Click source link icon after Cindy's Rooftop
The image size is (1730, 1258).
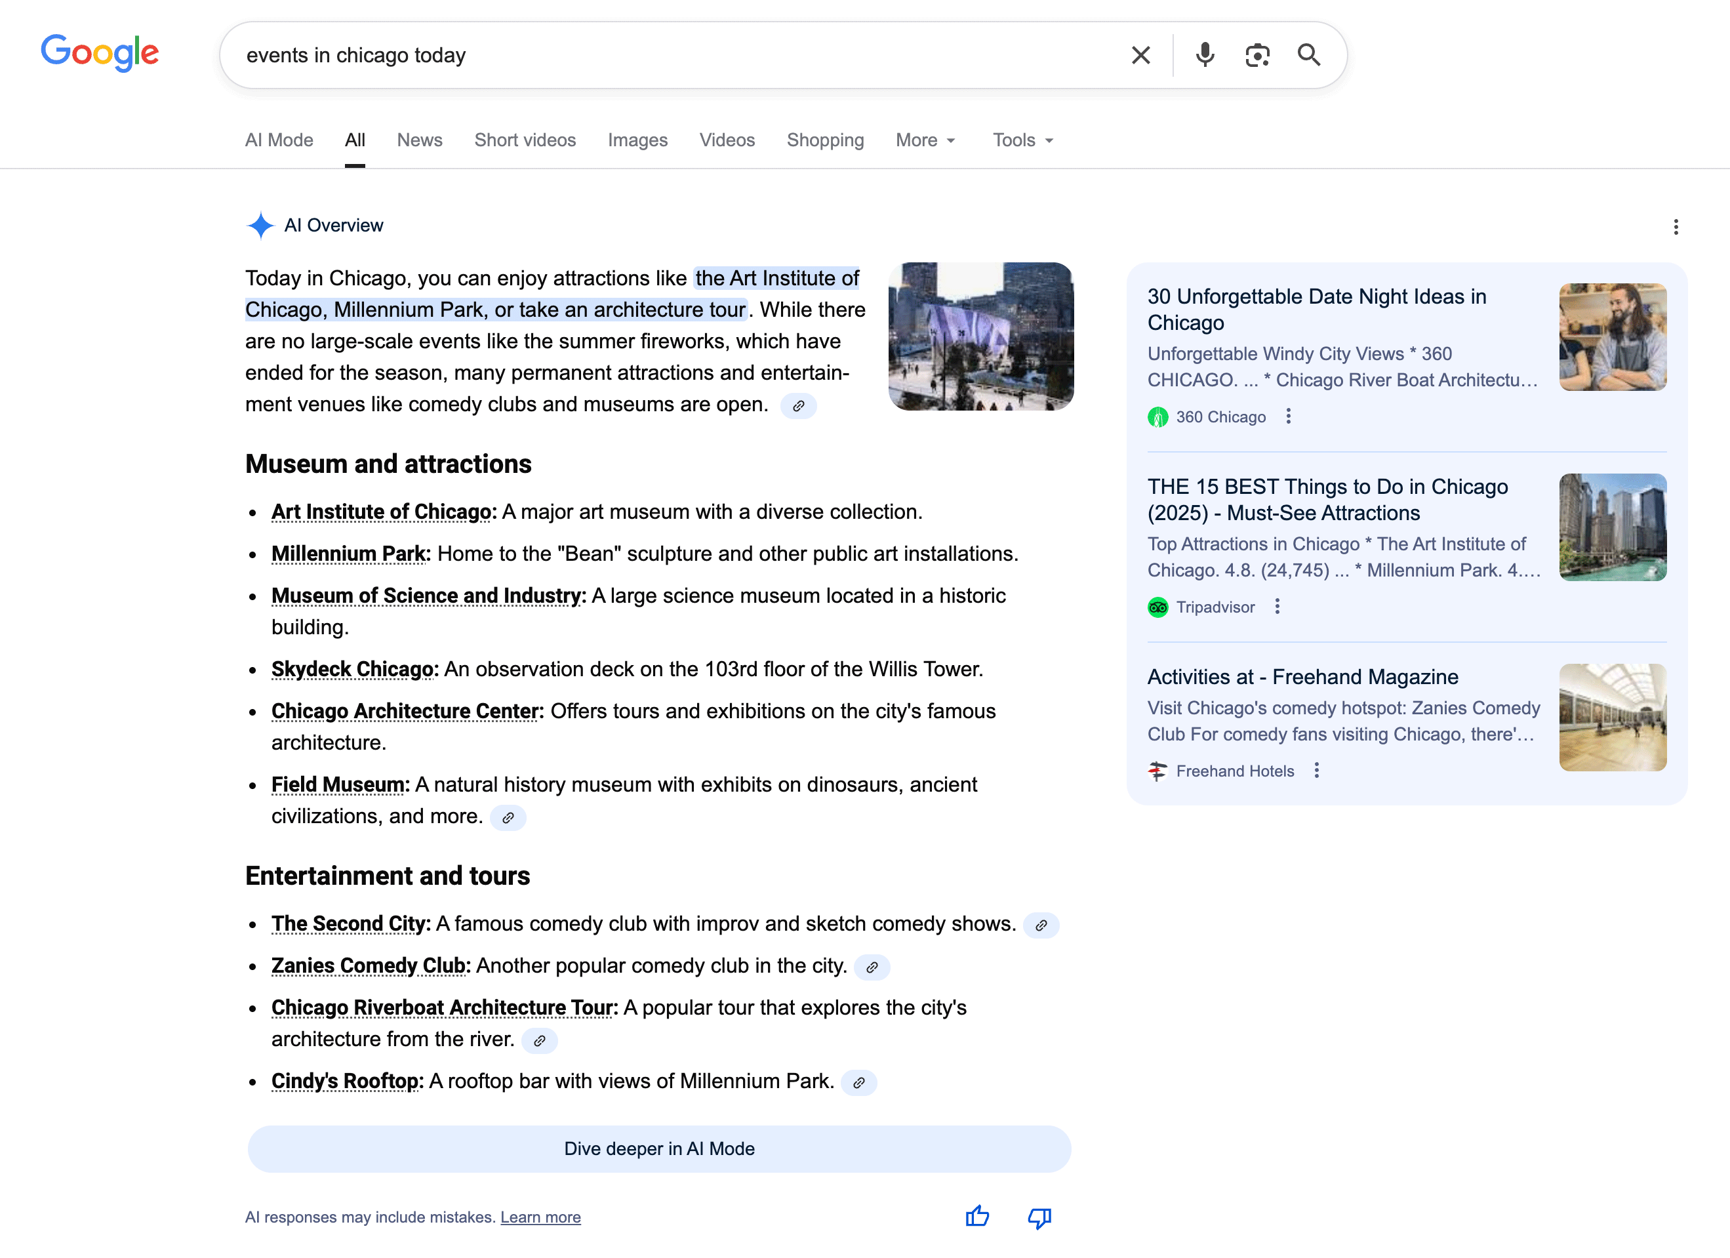click(x=858, y=1082)
